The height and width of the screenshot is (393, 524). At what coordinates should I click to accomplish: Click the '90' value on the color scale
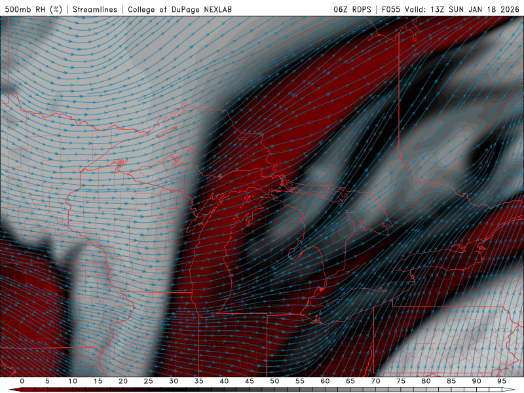(476, 381)
